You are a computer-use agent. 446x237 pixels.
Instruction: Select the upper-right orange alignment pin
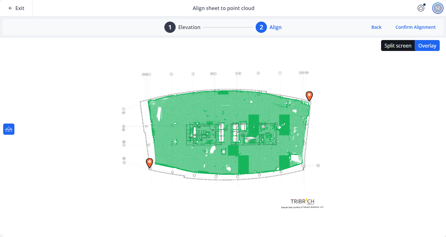309,95
